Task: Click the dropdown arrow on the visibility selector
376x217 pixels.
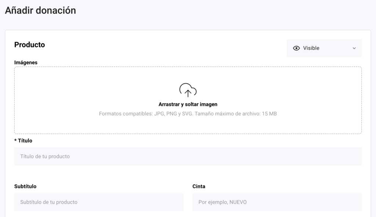Action: click(354, 48)
